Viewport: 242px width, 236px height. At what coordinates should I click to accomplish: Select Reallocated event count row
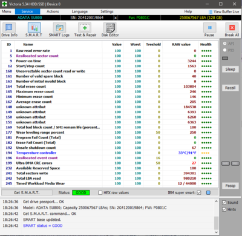[x=110, y=158]
